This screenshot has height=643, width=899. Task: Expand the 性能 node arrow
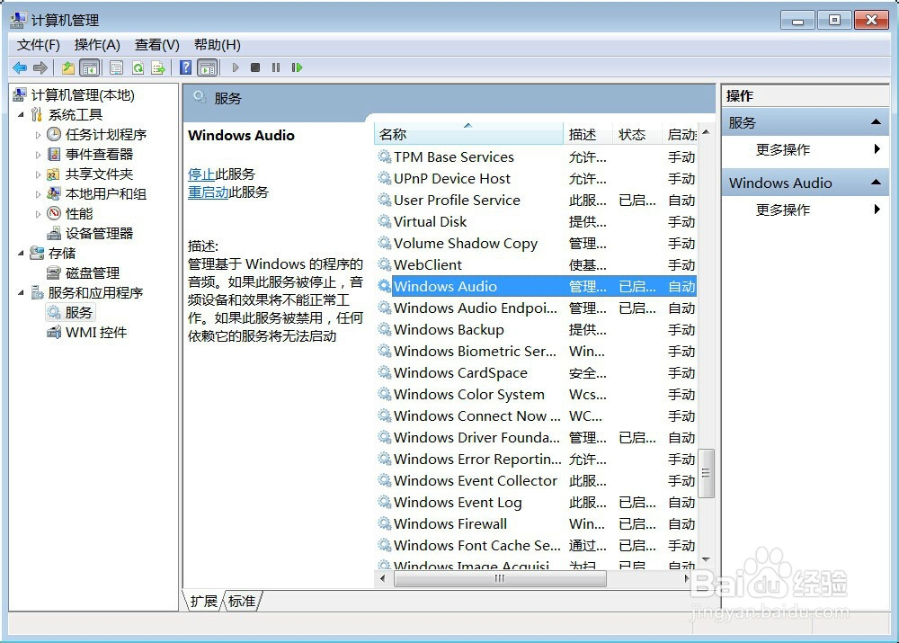(x=38, y=214)
